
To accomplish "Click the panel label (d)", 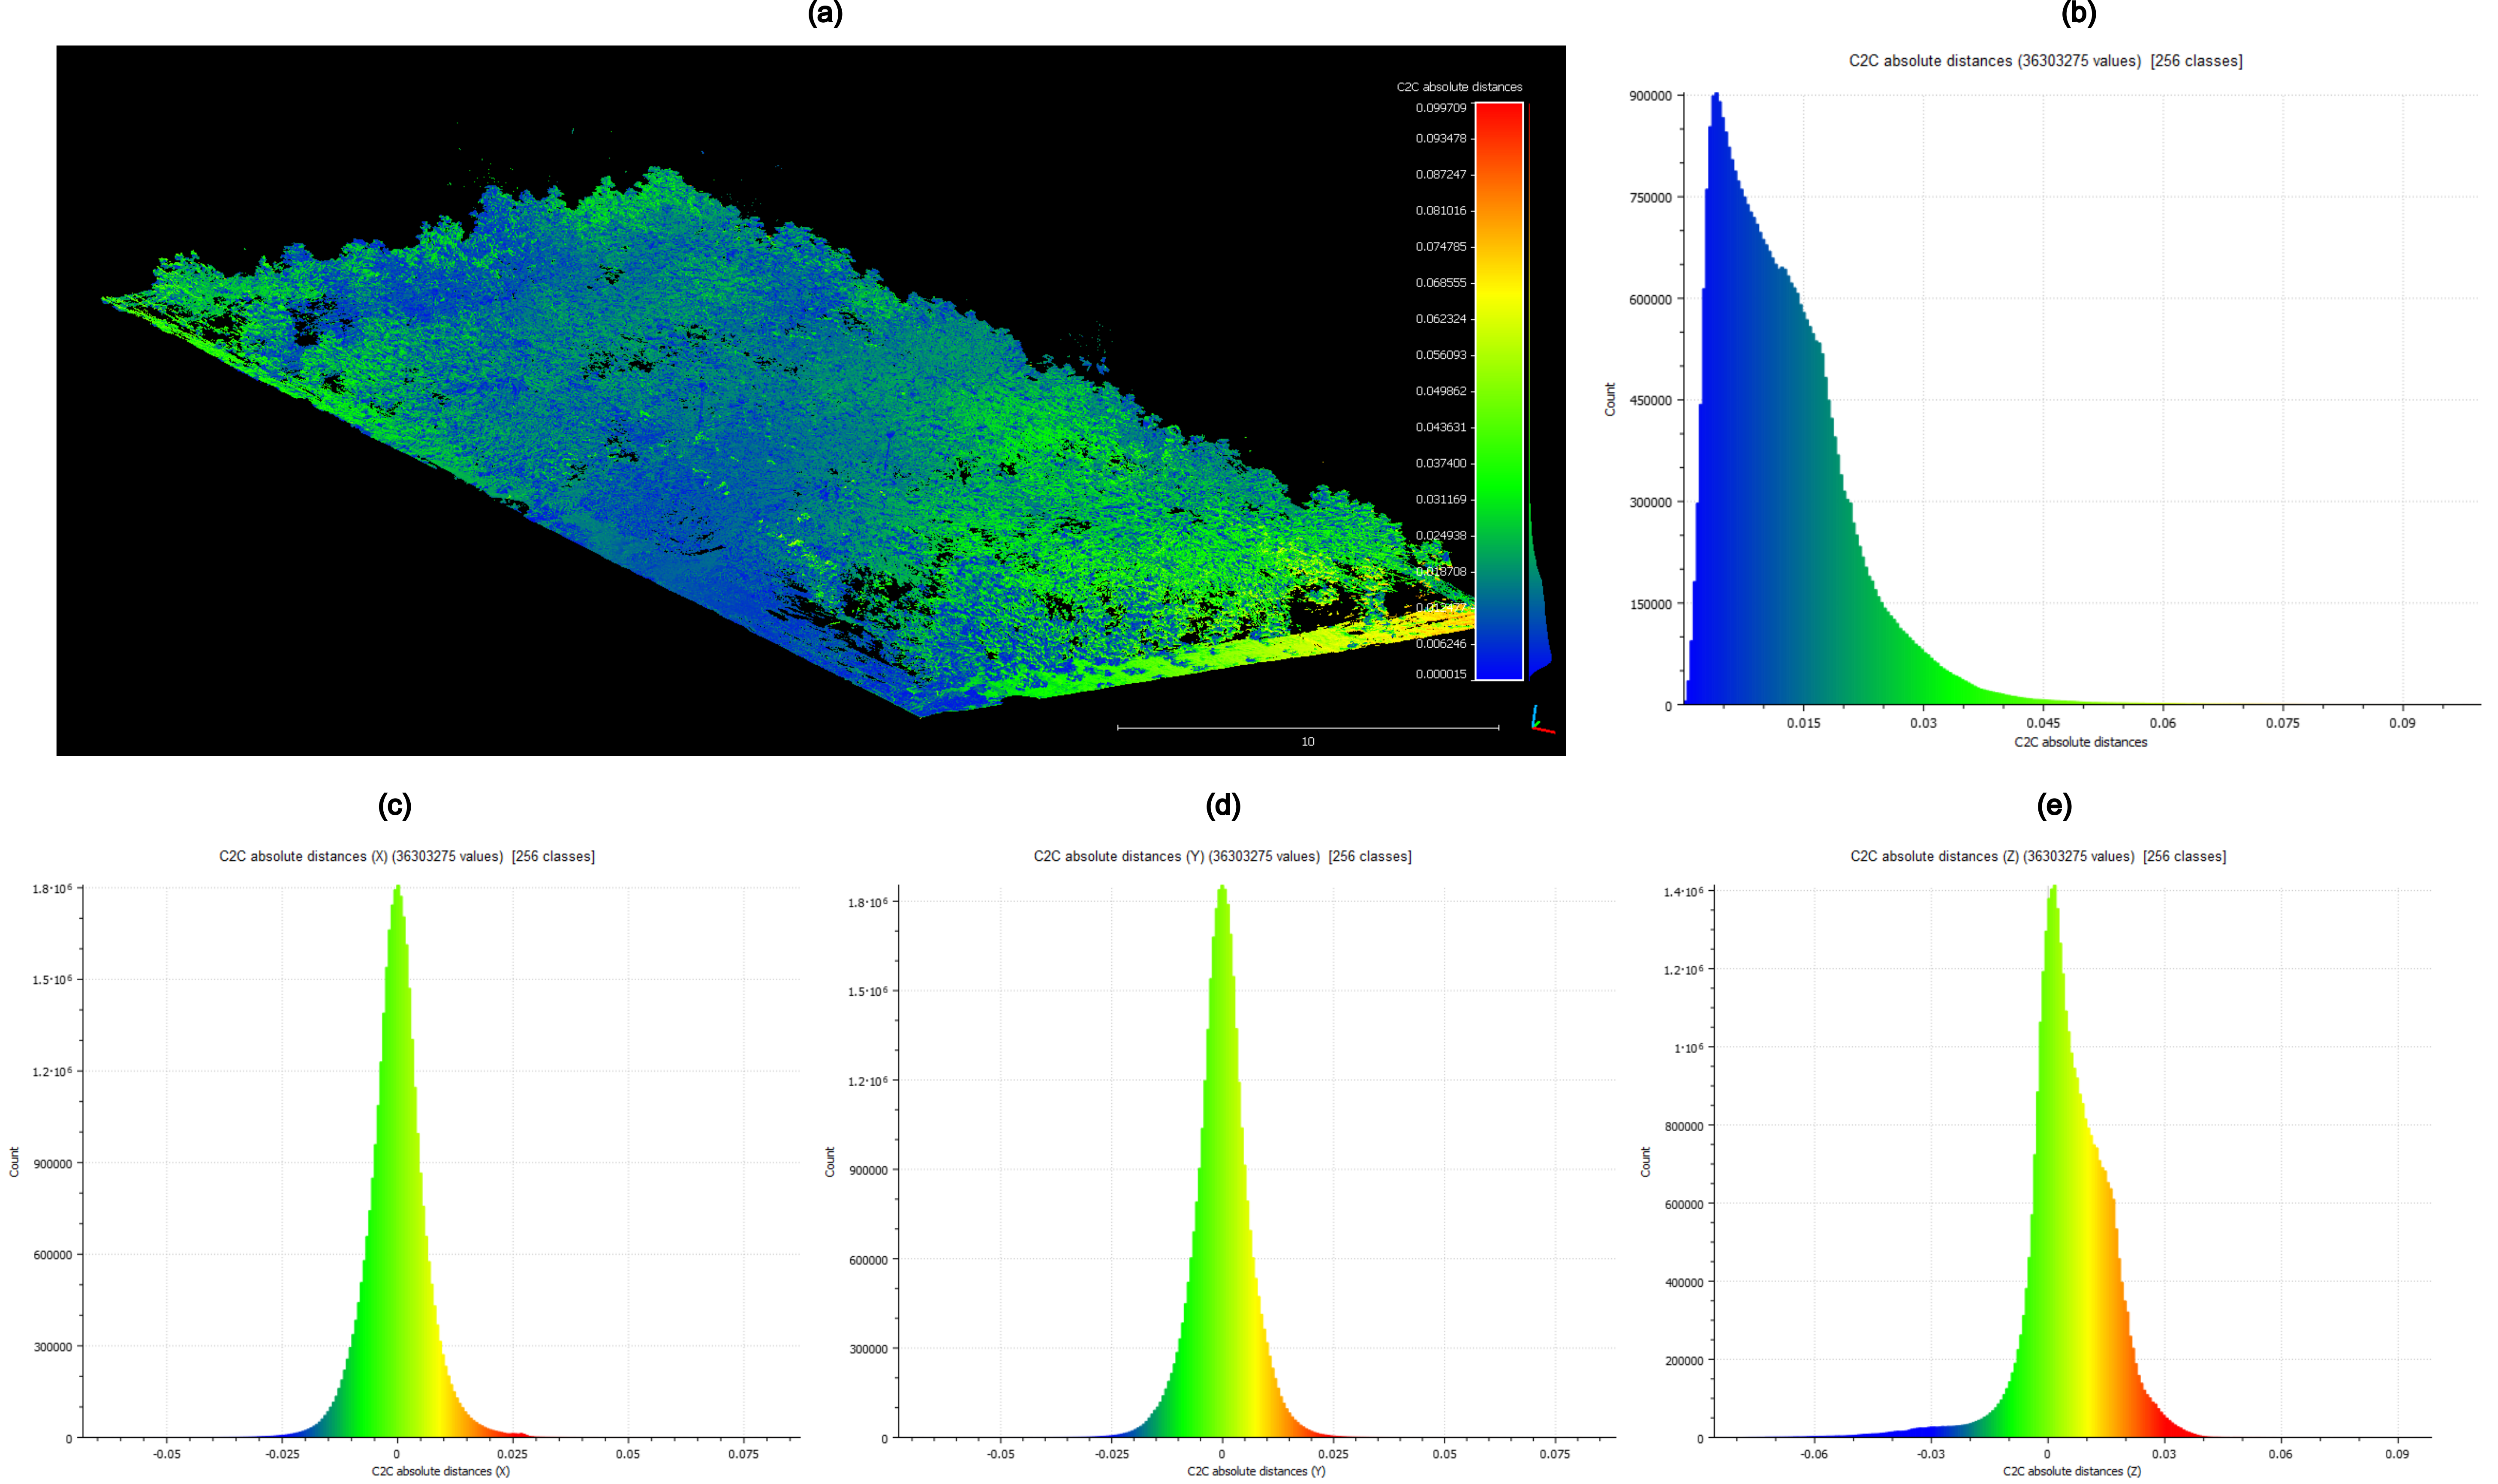I will coord(1223,806).
